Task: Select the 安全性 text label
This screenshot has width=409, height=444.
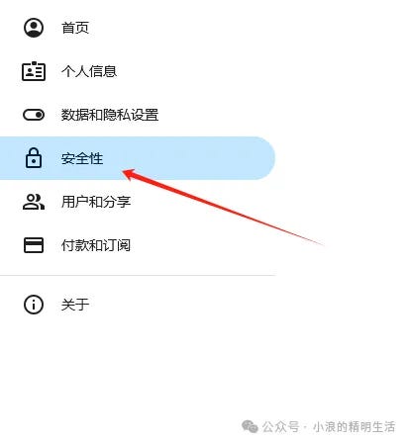Action: tap(82, 158)
